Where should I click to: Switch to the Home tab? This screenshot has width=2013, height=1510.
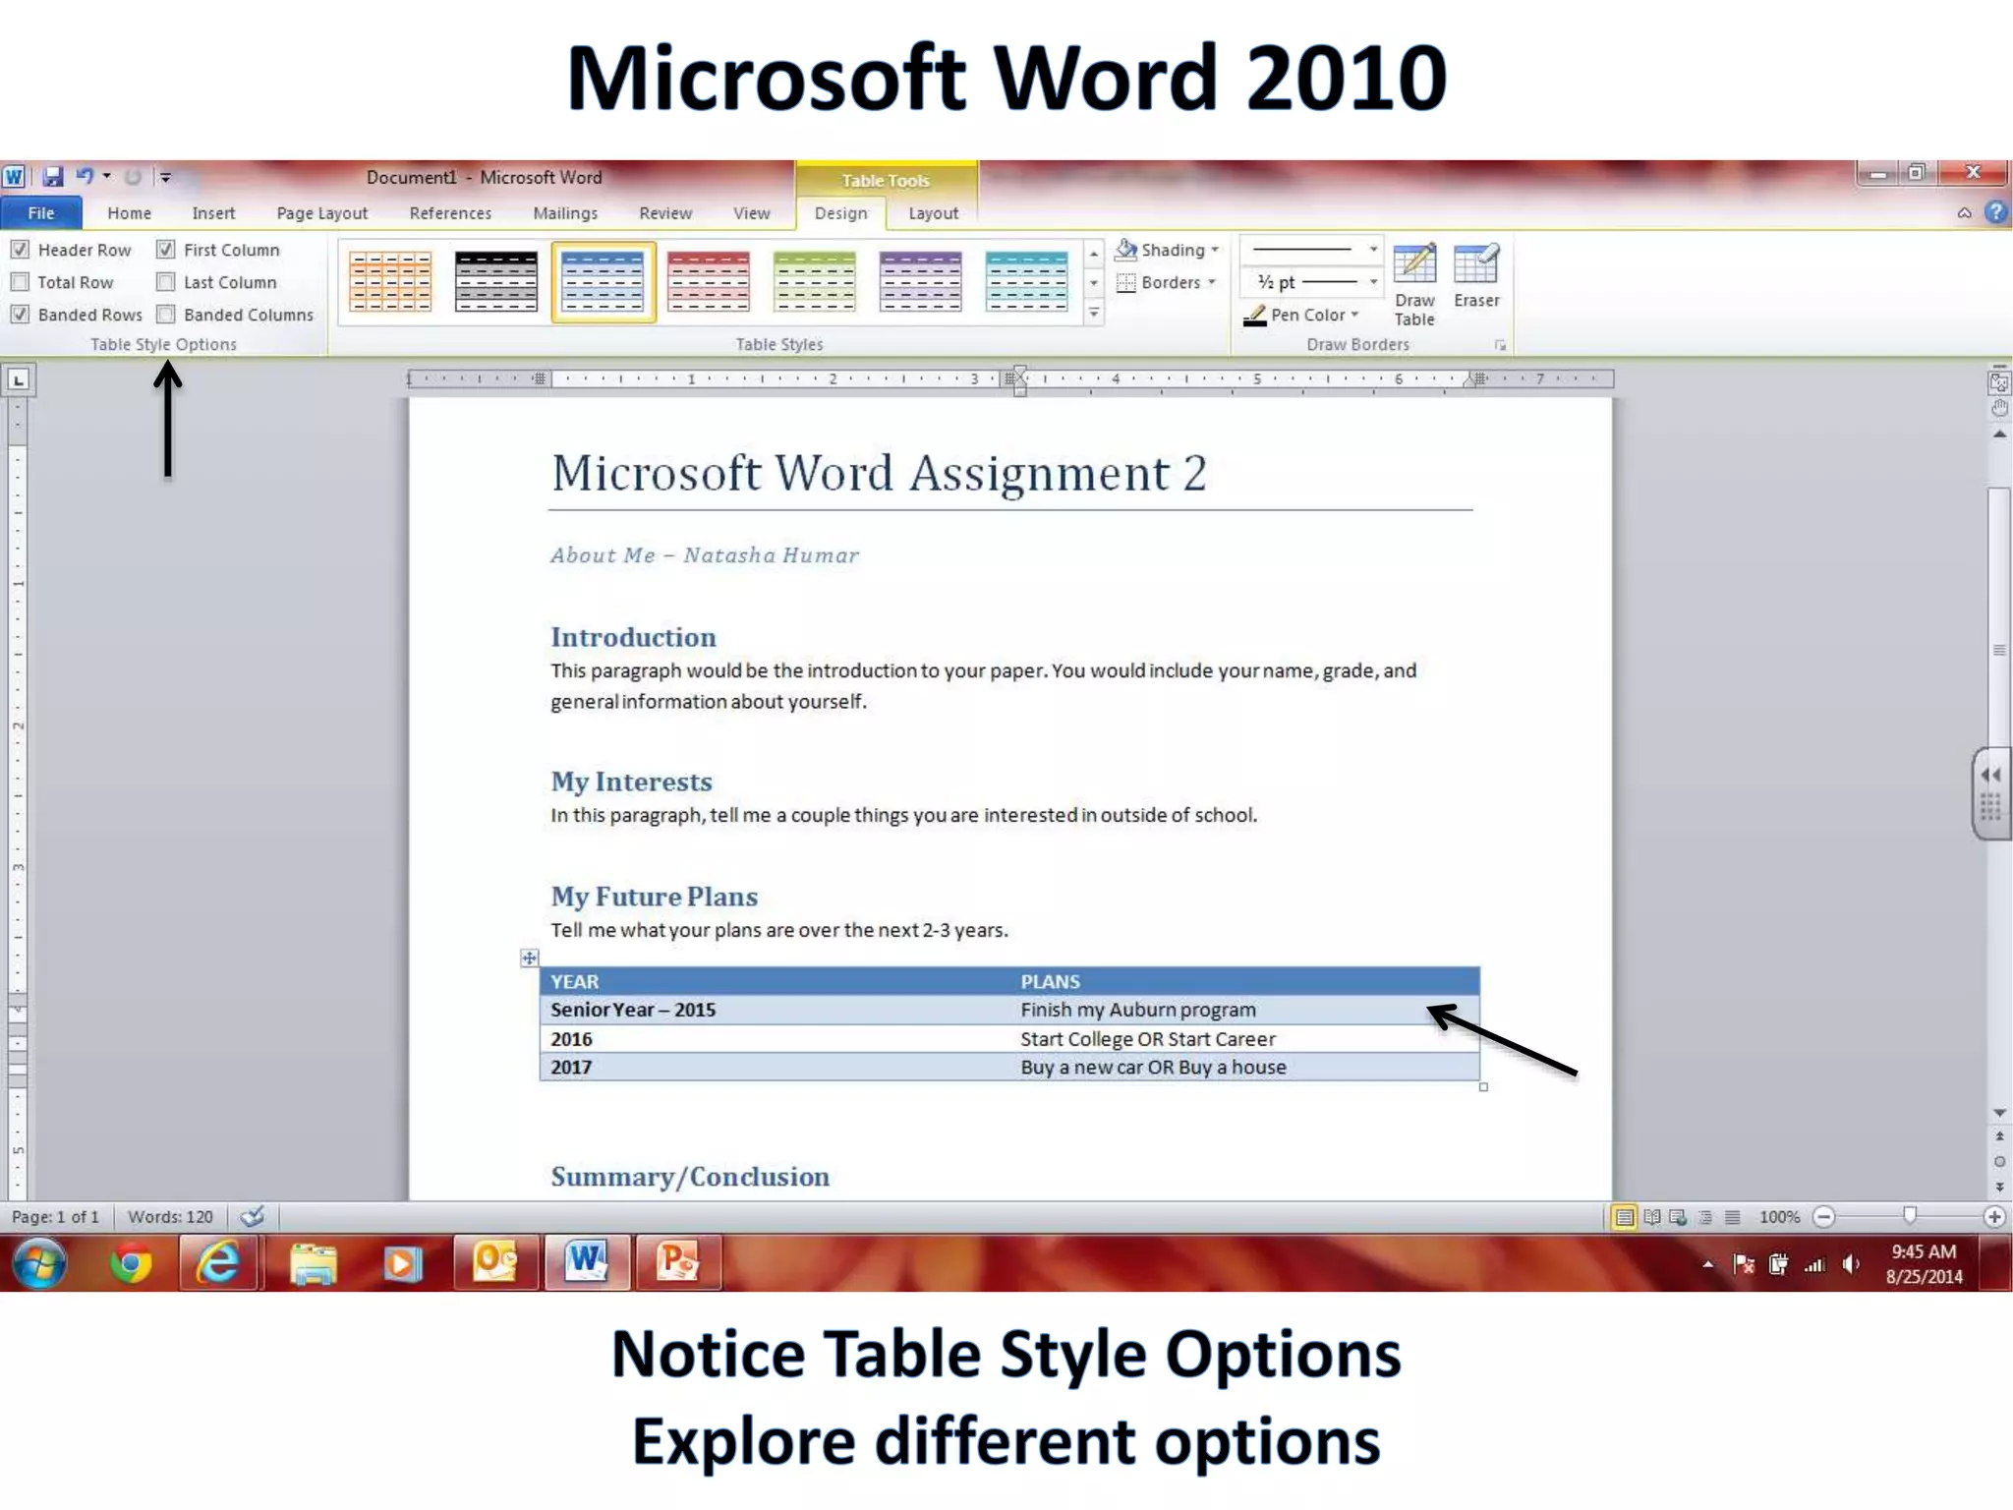tap(130, 213)
